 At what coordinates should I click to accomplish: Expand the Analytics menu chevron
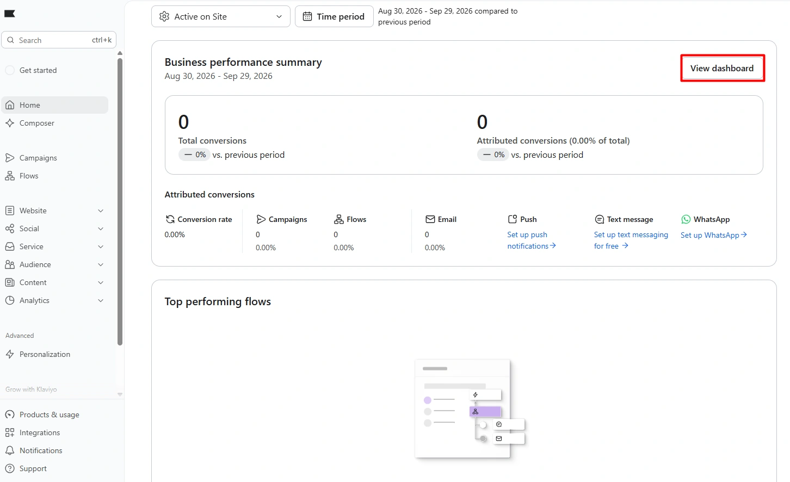(101, 300)
